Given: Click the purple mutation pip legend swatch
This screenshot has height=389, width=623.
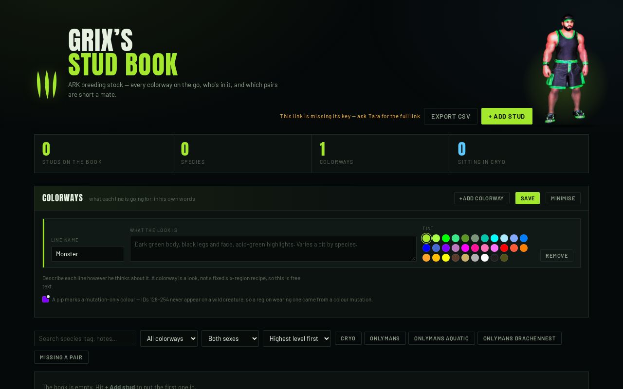Looking at the screenshot, I should pyautogui.click(x=46, y=299).
